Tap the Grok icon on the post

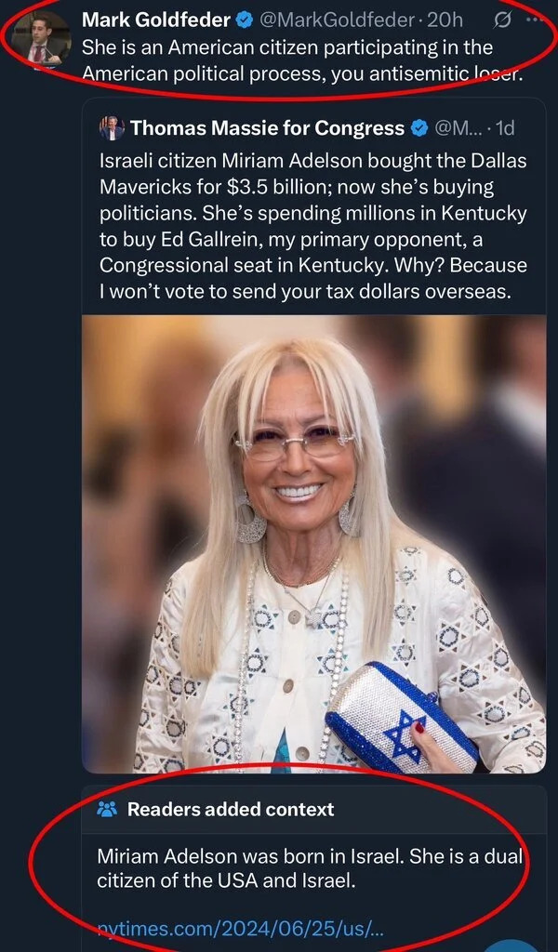(x=502, y=20)
